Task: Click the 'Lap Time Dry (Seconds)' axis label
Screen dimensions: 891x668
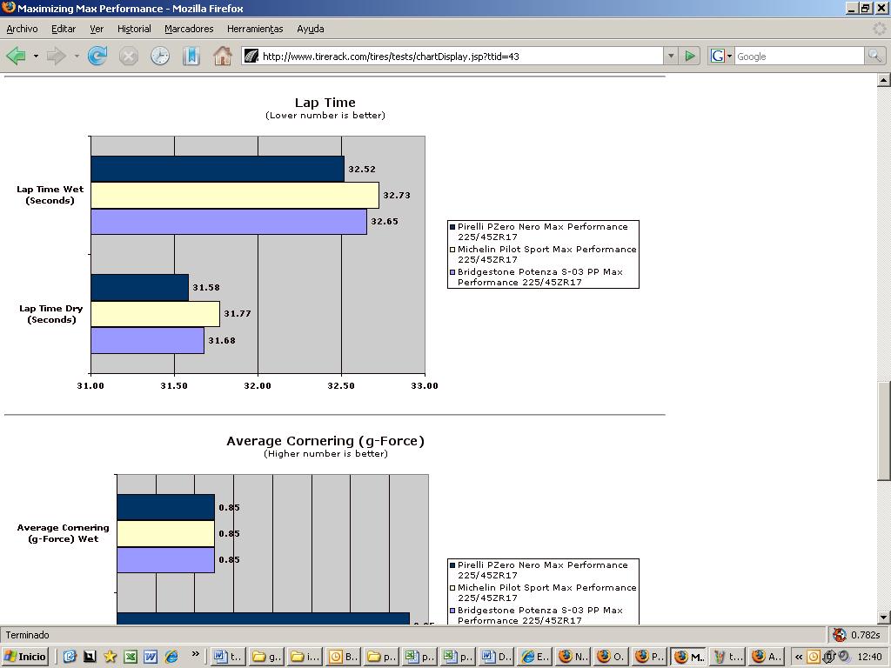Action: pyautogui.click(x=51, y=314)
